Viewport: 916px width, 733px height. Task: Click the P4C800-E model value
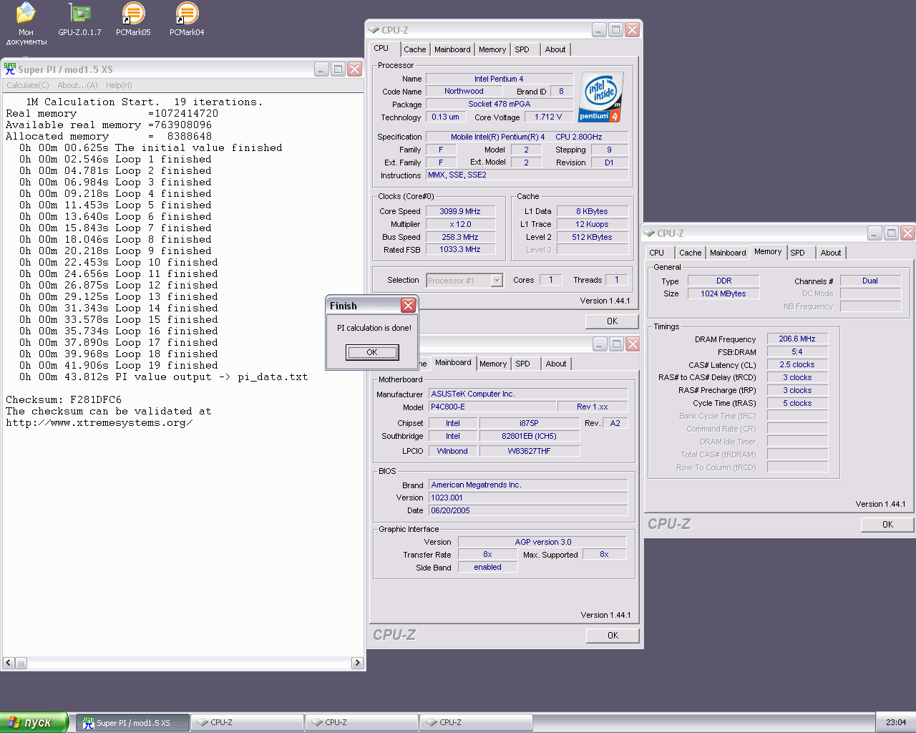492,407
